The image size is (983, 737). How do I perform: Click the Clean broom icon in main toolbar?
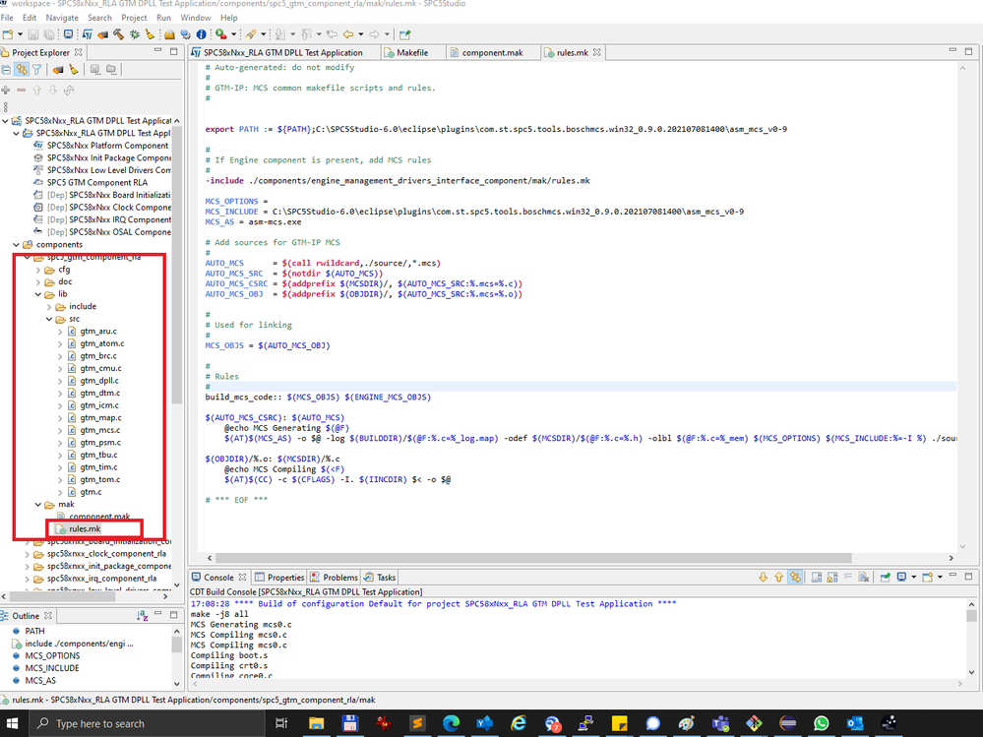[x=150, y=34]
